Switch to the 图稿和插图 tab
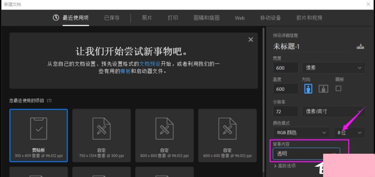375x177 pixels. (207, 18)
